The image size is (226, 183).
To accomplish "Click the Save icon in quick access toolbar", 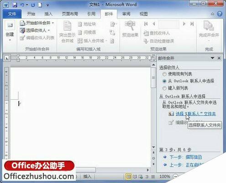I will tap(15, 5).
